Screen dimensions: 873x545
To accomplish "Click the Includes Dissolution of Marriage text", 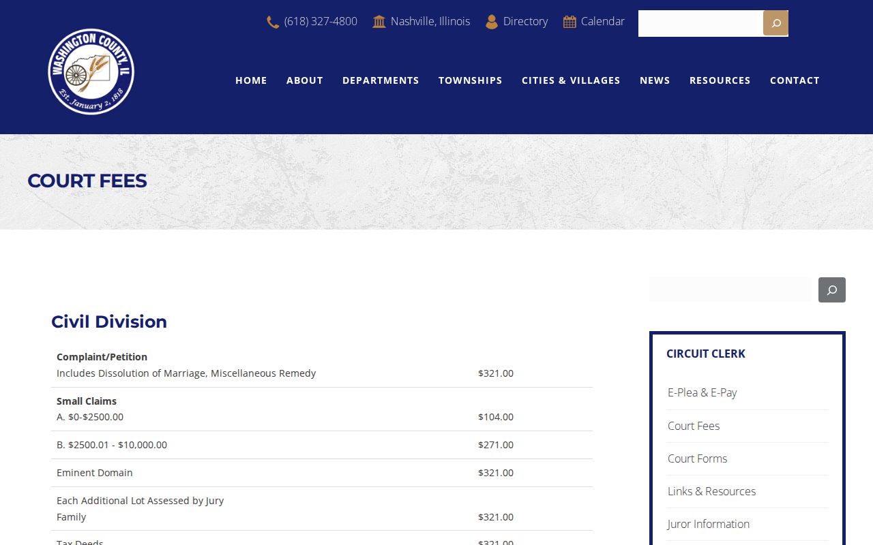I will [186, 373].
